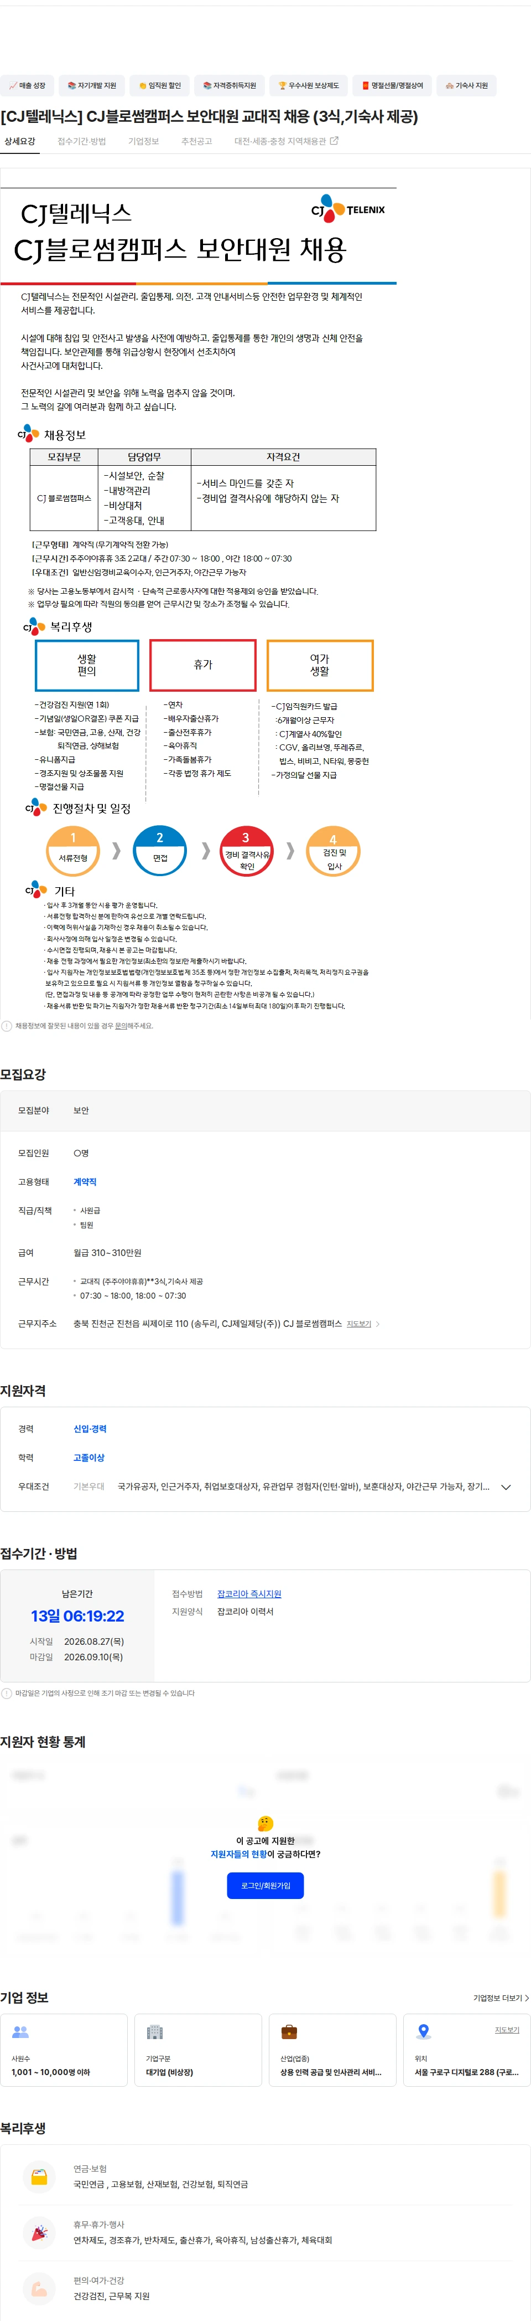The height and width of the screenshot is (2321, 531).
Task: Click the 월급 310~310만원 salary text
Action: [107, 1253]
